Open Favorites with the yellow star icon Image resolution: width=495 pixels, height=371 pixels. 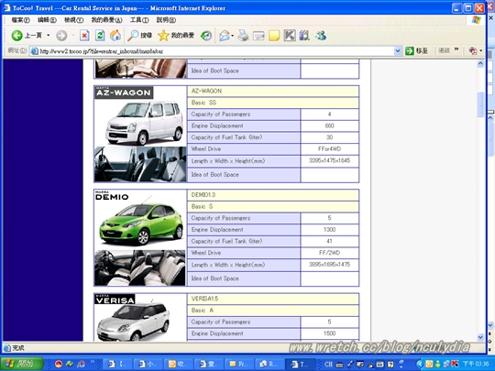[176, 36]
